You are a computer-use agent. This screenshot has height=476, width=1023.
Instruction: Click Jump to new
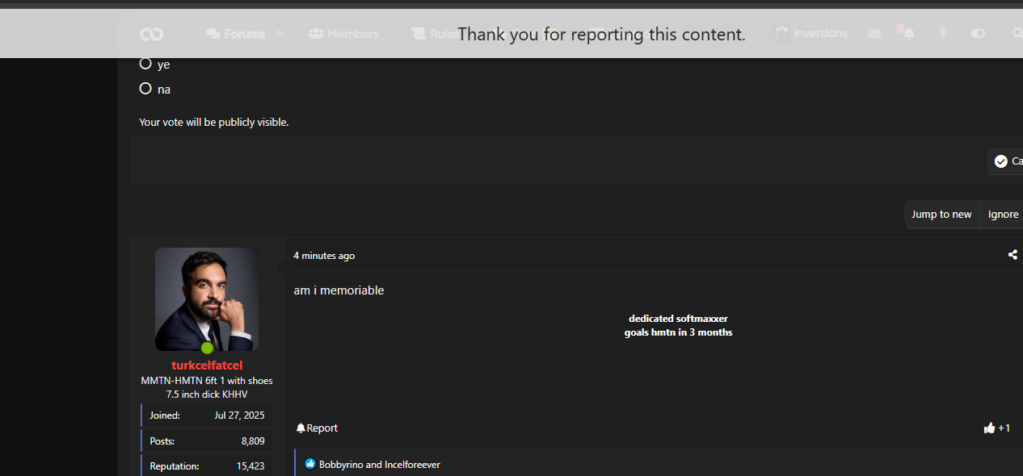[941, 215]
